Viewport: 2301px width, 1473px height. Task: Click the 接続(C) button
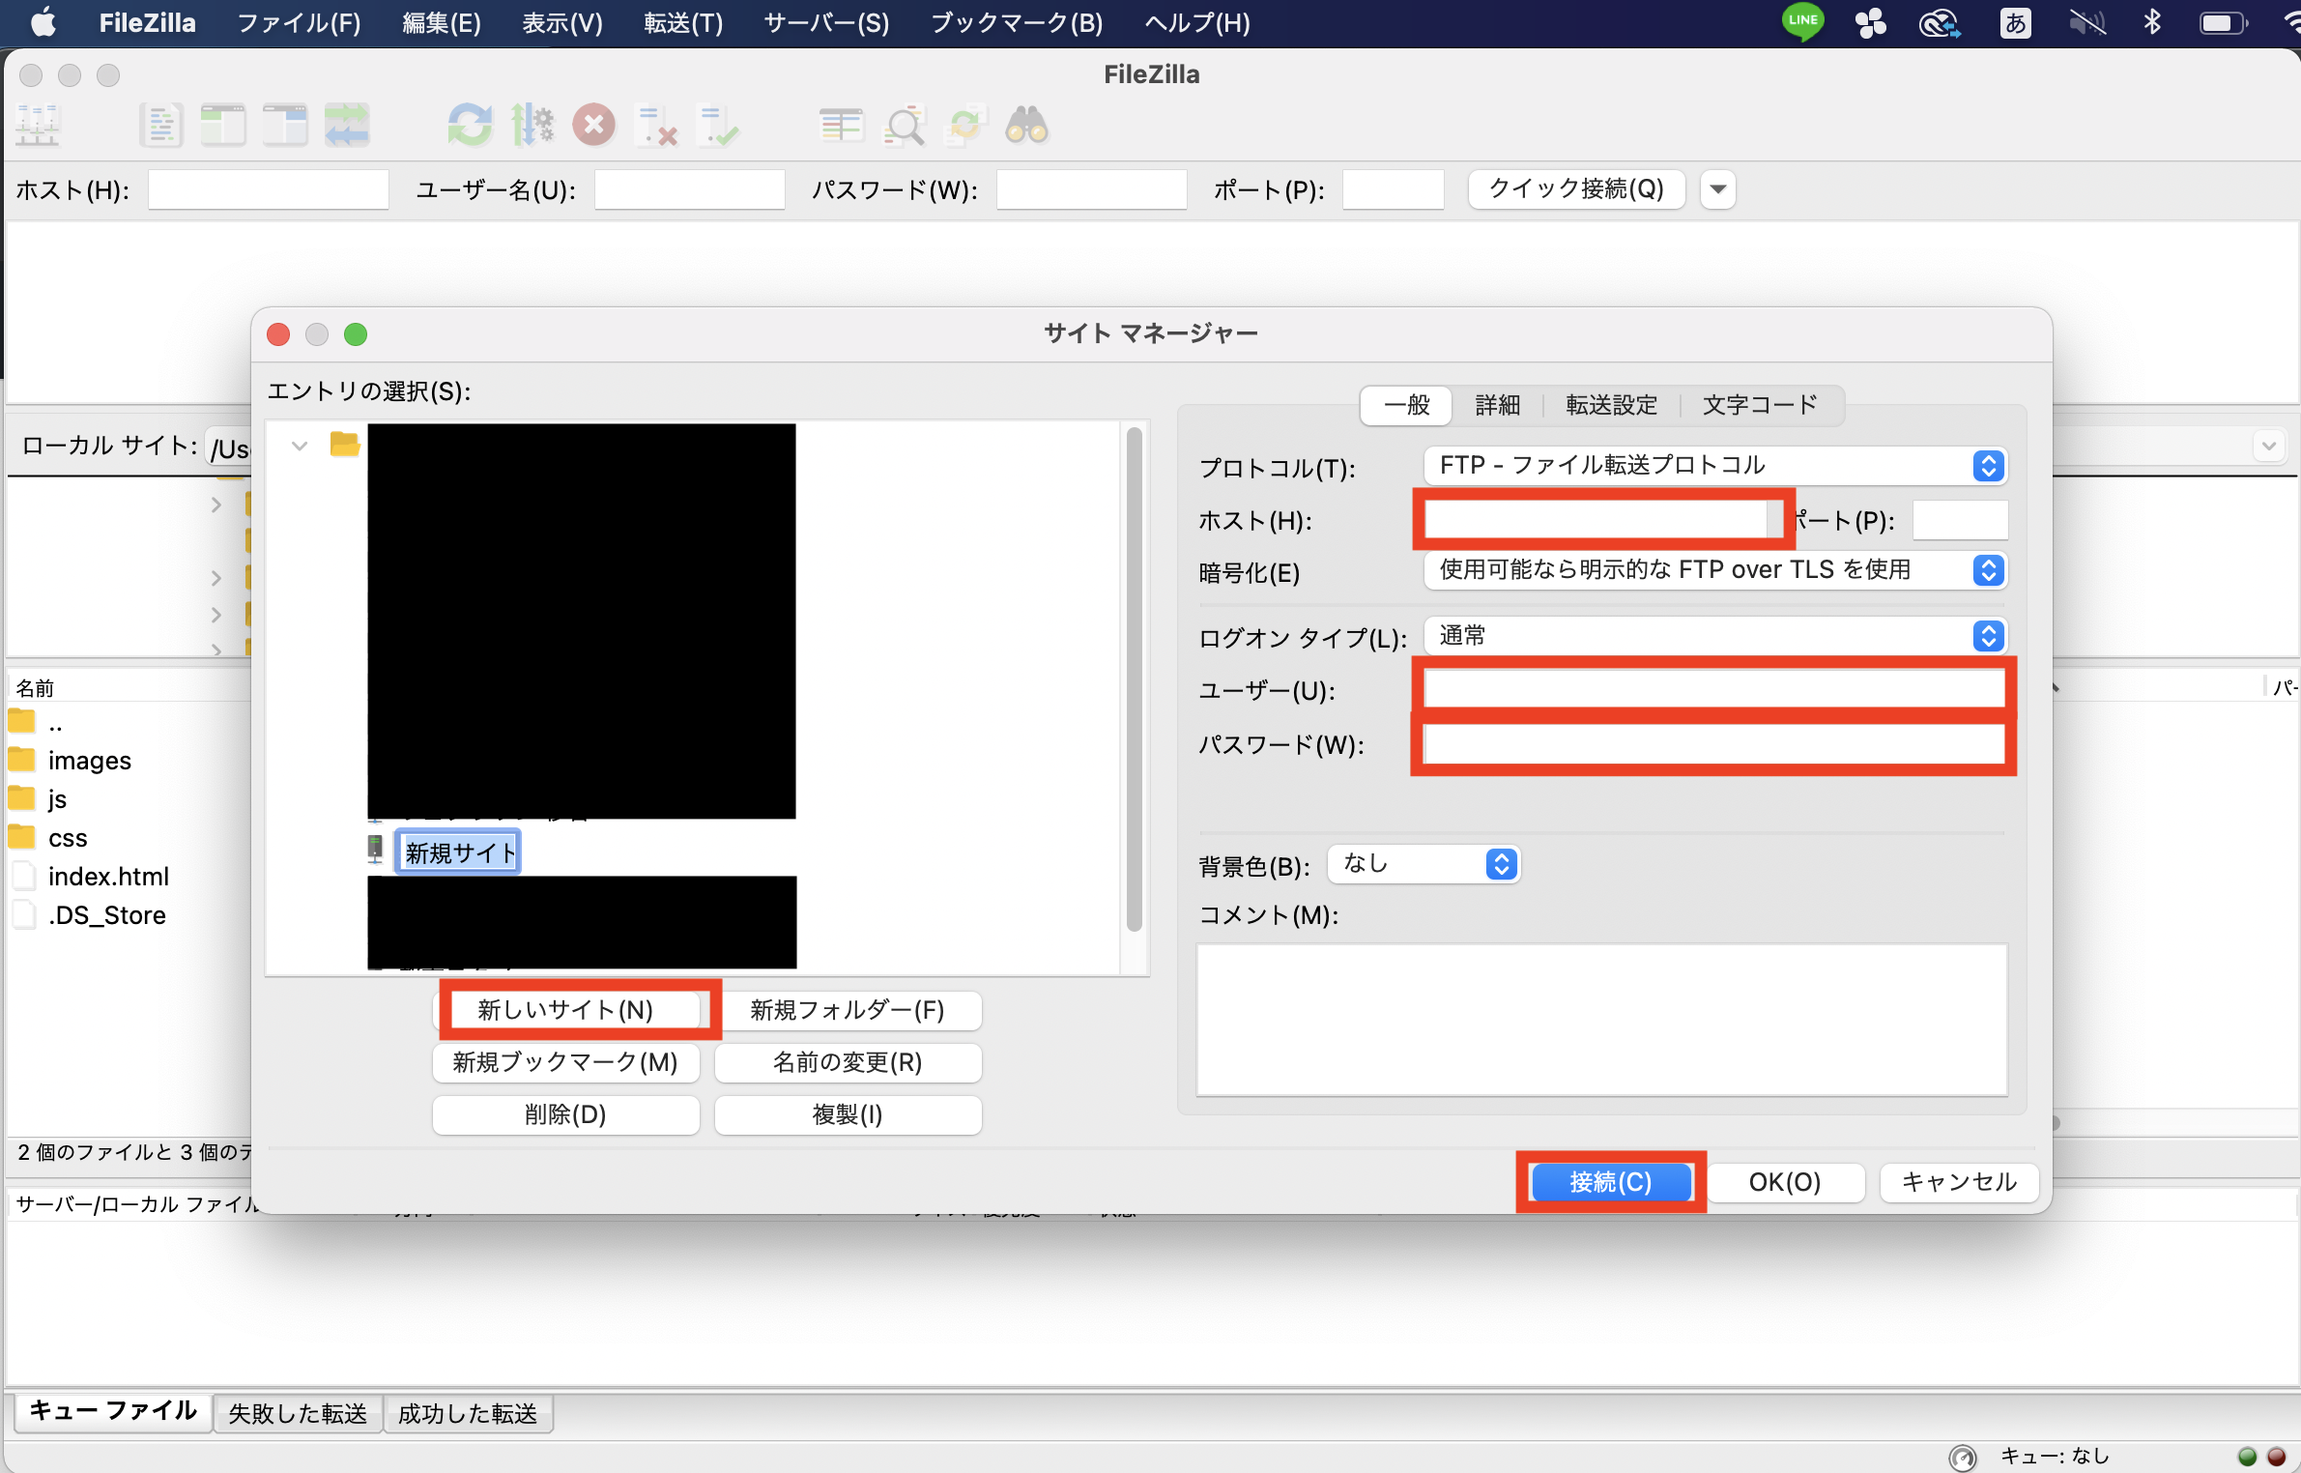1611,1181
